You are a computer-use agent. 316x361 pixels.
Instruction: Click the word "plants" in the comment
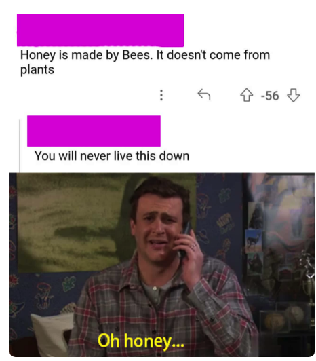click(37, 70)
